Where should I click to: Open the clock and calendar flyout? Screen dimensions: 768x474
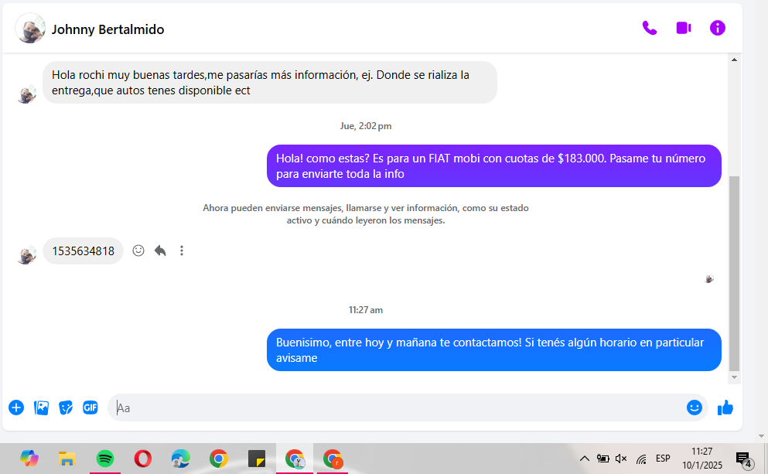click(702, 459)
